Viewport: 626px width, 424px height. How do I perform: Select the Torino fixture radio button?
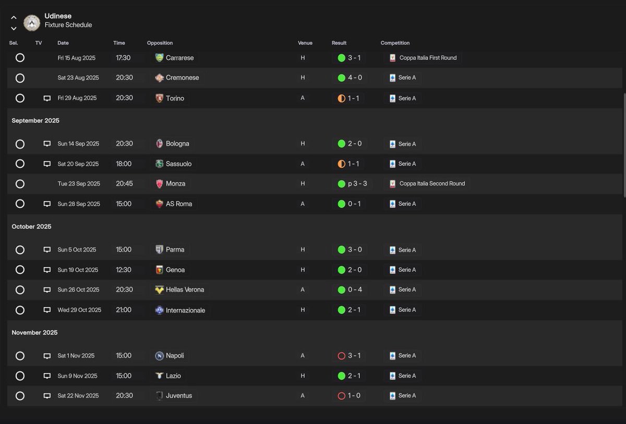click(20, 98)
